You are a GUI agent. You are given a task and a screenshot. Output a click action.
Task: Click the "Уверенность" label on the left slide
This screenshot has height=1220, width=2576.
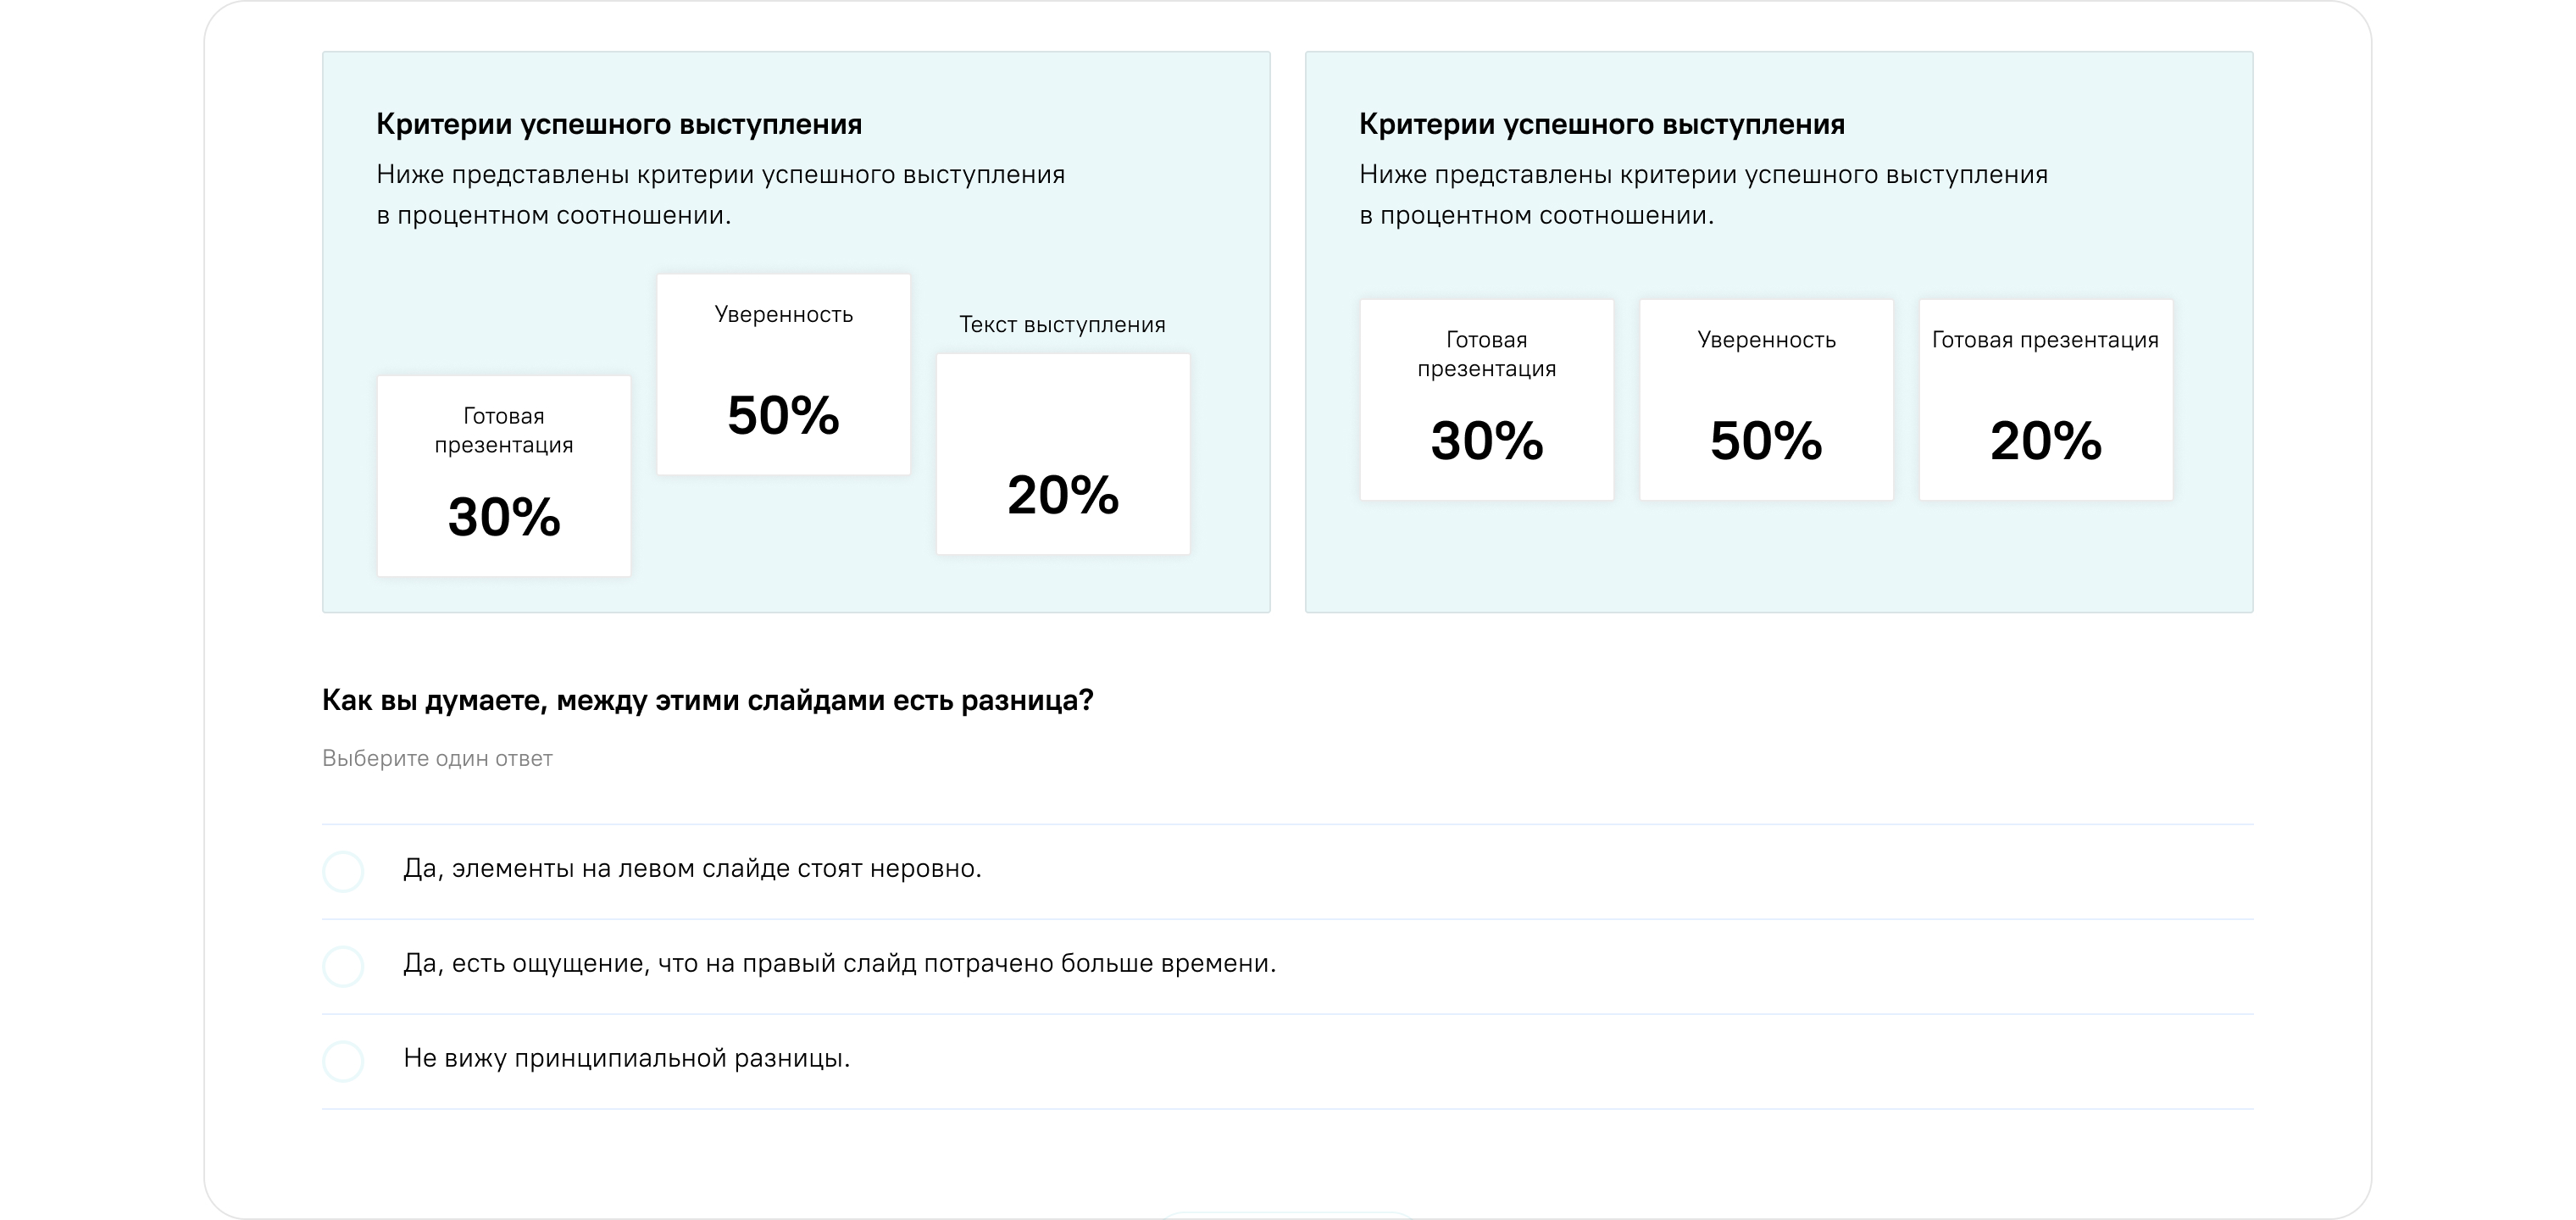783,315
